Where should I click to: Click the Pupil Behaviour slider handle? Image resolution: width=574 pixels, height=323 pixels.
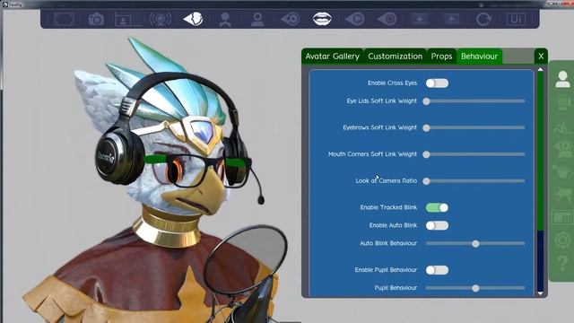click(475, 288)
